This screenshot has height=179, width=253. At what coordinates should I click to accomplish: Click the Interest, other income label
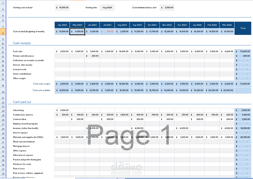[23, 65]
